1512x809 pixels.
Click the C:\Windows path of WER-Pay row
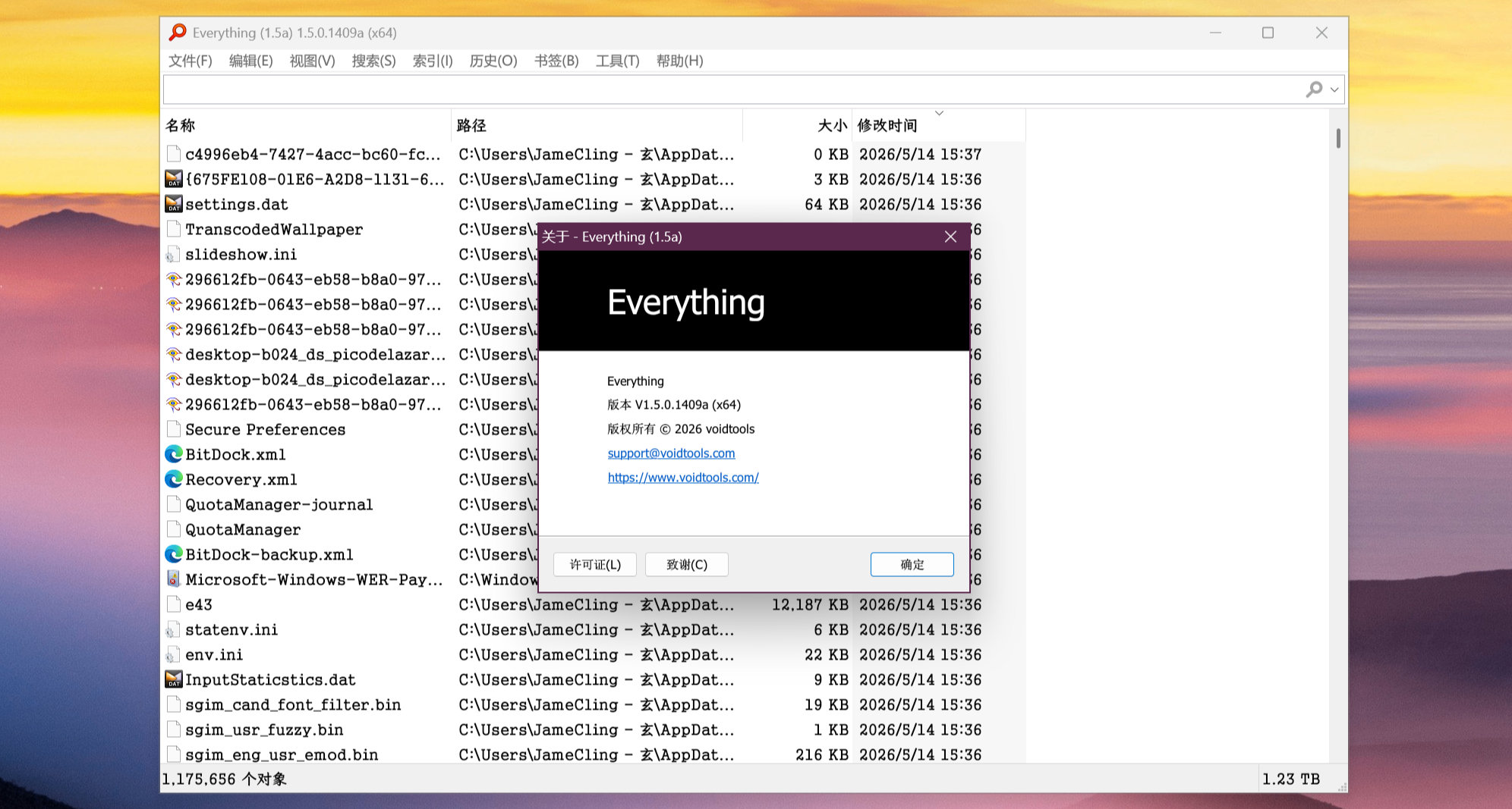point(498,579)
